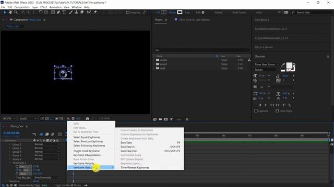Screen dimensions: 334x187
Task: Click the snapshot camera icon in viewer
Action: pos(87,118)
